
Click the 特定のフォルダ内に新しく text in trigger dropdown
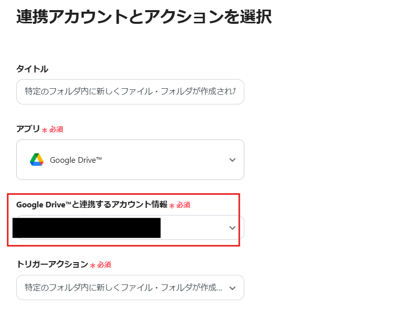pos(71,288)
